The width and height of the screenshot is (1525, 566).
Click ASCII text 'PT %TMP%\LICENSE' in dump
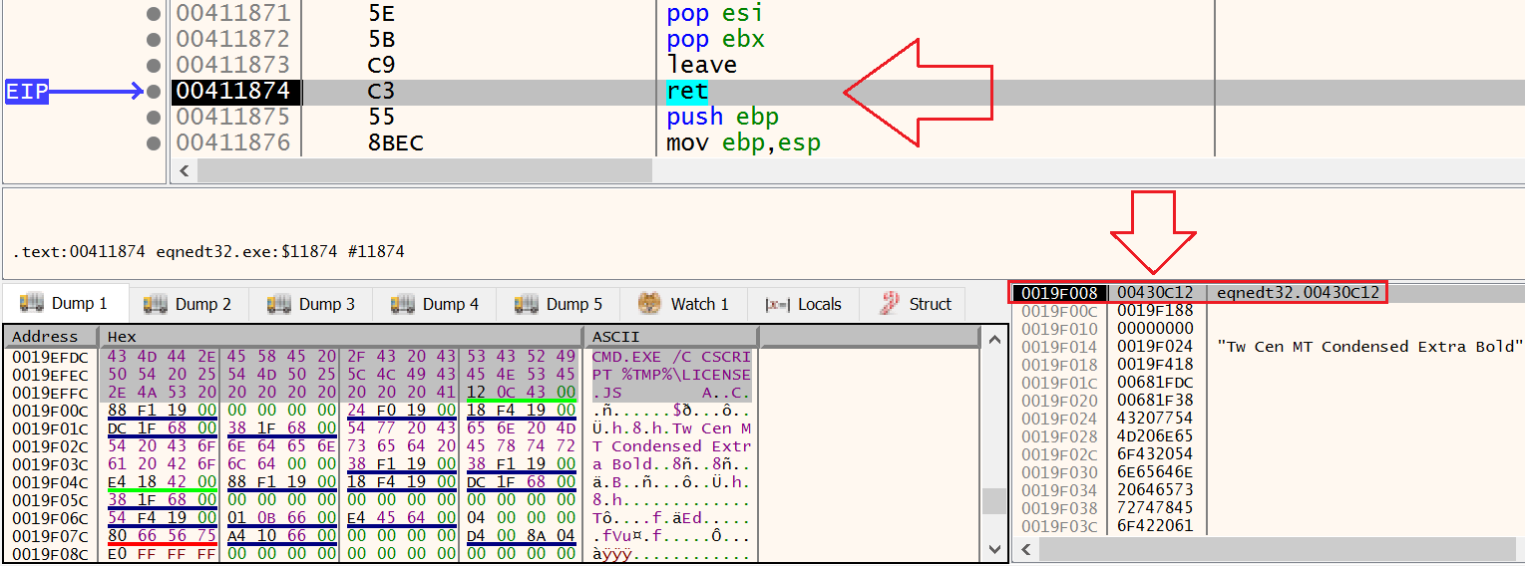[671, 375]
